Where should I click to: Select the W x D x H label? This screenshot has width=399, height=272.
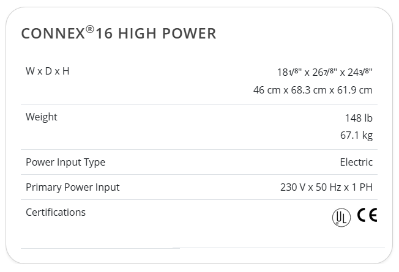click(48, 71)
